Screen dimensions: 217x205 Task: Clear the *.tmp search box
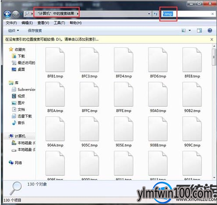click(x=213, y=14)
